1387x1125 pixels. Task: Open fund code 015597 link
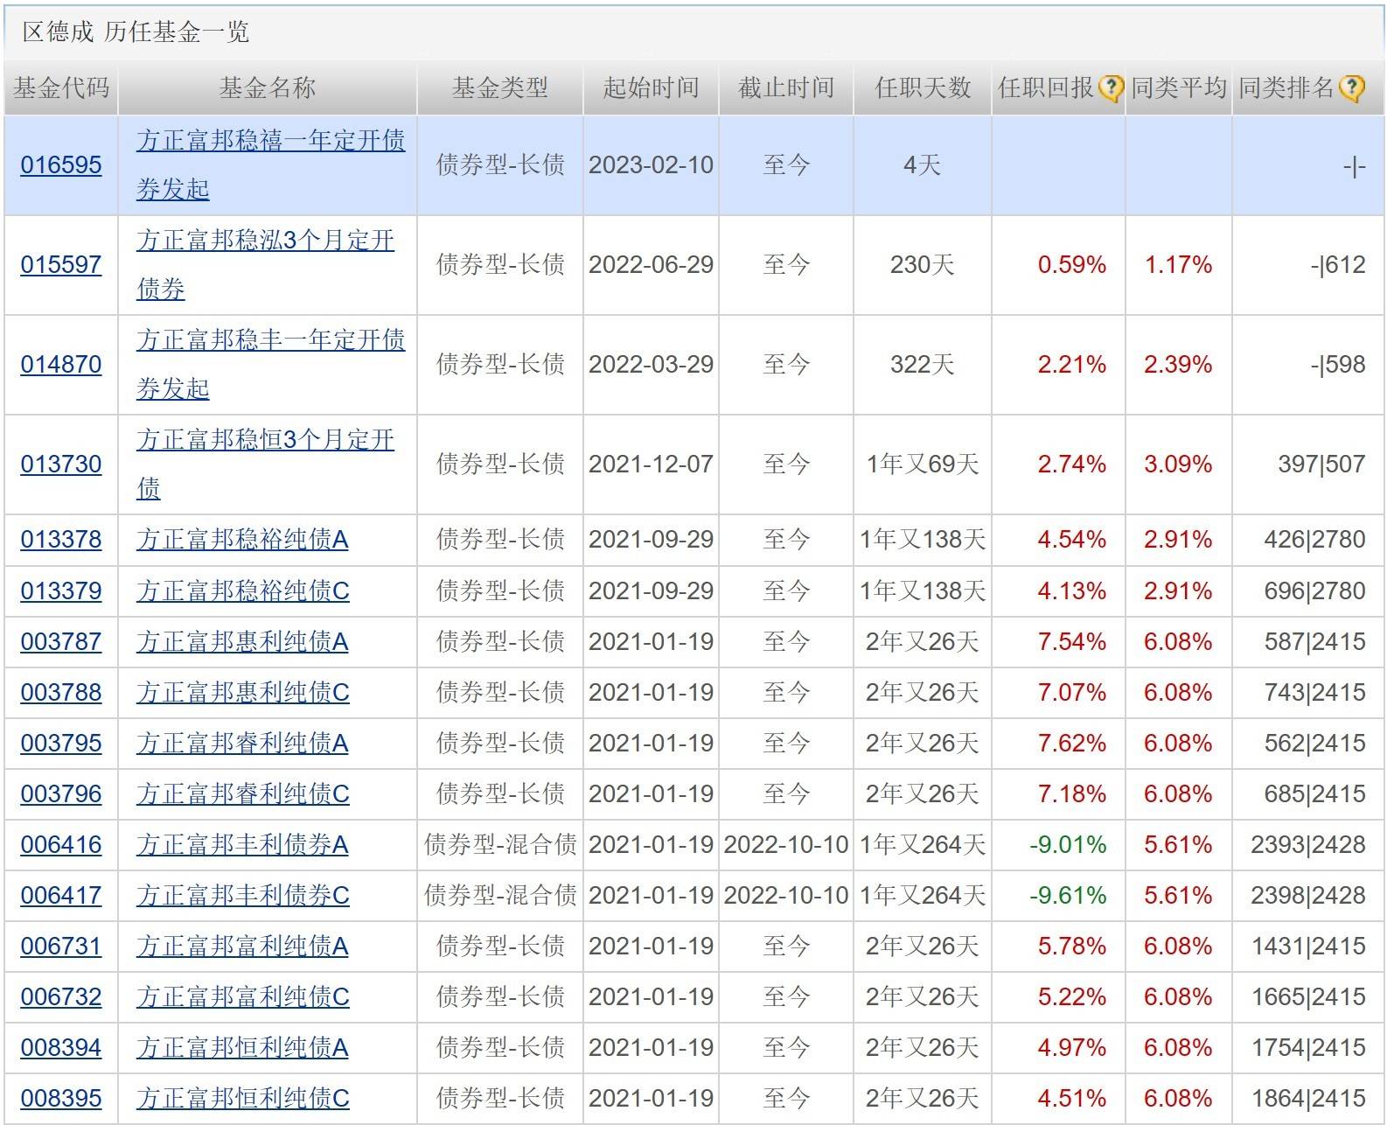coord(61,265)
